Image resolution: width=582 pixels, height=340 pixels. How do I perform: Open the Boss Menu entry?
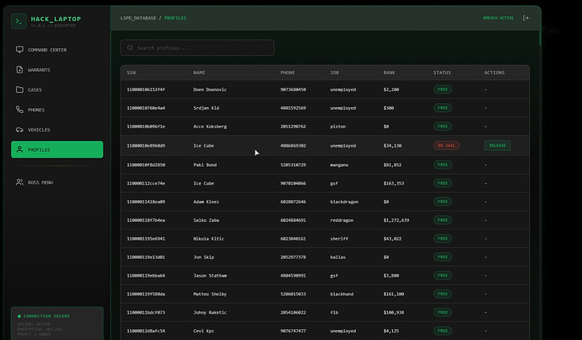pyautogui.click(x=57, y=182)
